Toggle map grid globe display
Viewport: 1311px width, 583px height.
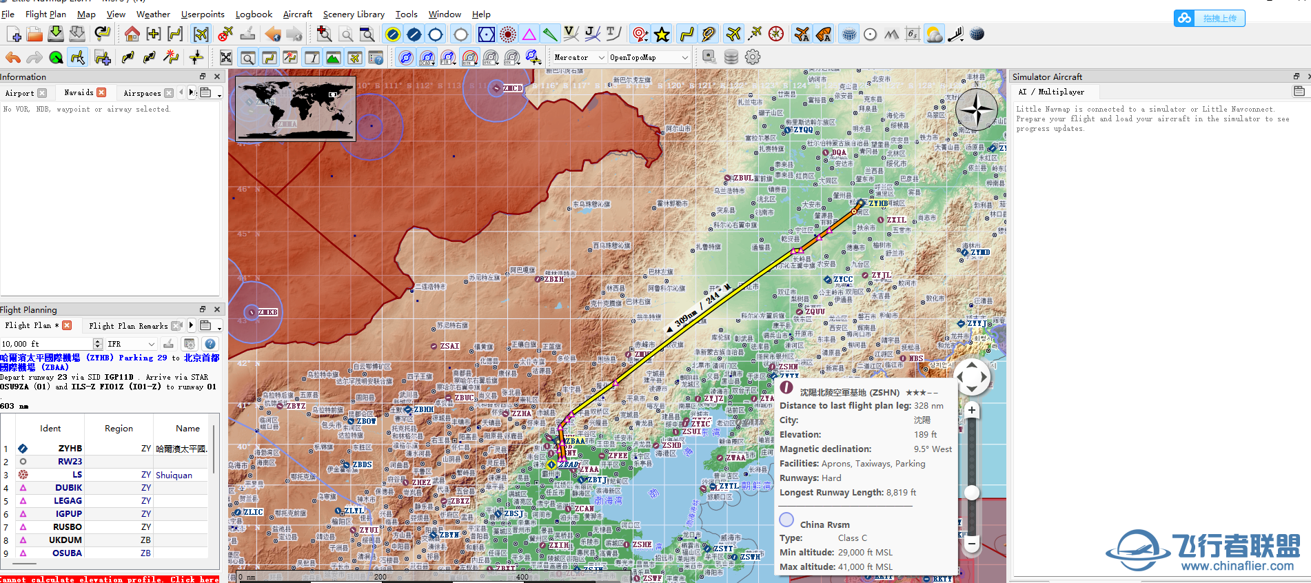click(849, 34)
